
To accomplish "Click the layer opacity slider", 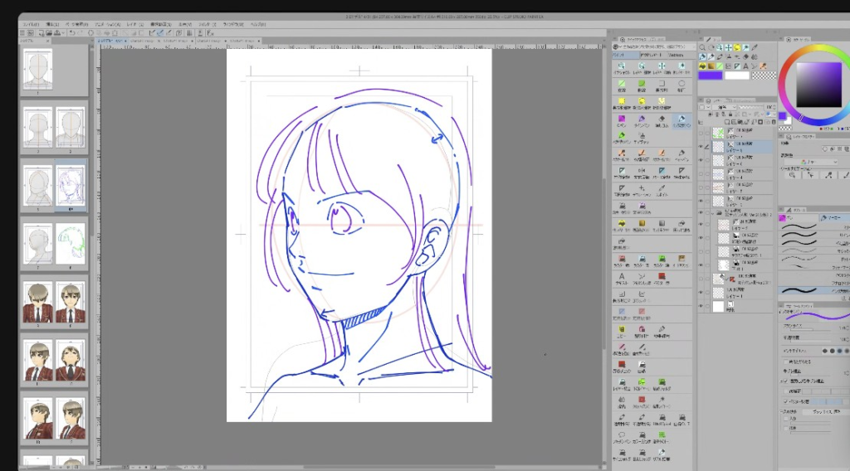I will 750,107.
